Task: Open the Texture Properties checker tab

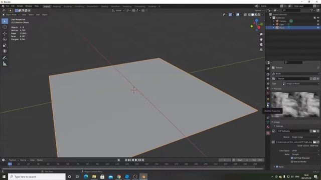Action: click(x=268, y=133)
